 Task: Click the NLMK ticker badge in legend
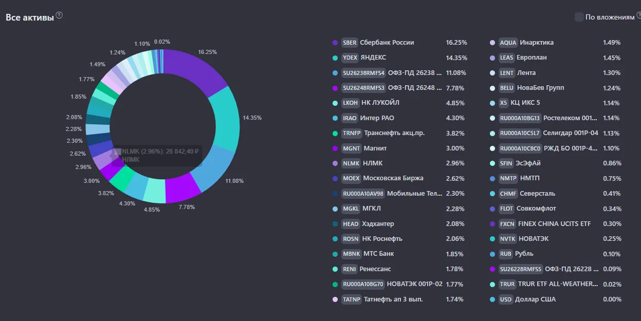[x=351, y=163]
